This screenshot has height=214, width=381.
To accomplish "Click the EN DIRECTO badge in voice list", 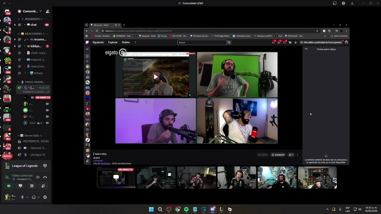I will tap(43, 97).
